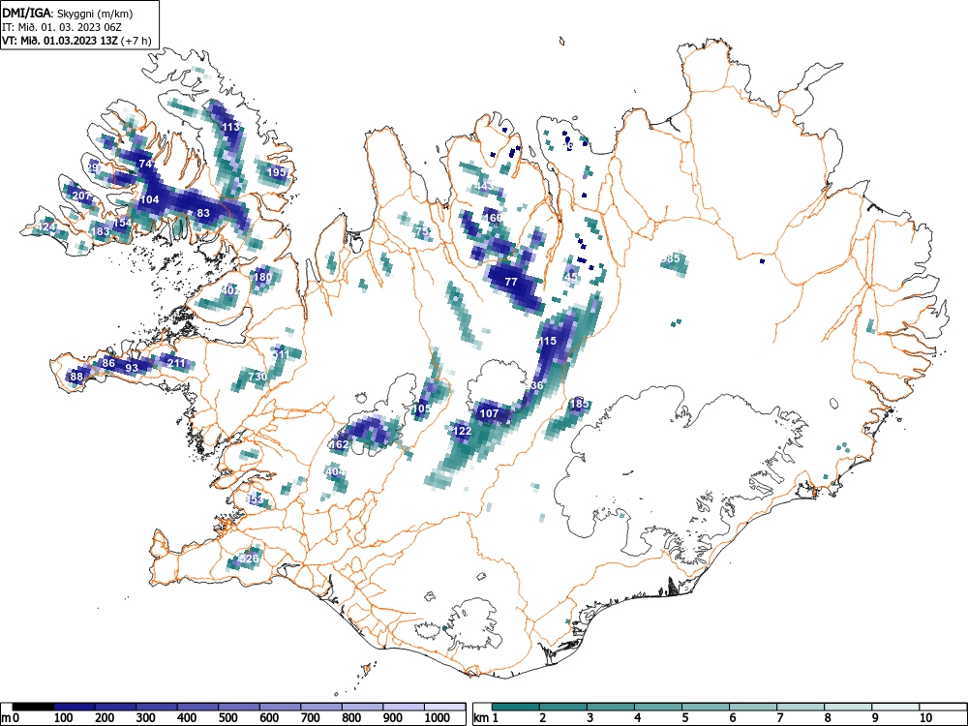Click the '113' visibility value on the map
The width and height of the screenshot is (968, 726).
click(230, 127)
